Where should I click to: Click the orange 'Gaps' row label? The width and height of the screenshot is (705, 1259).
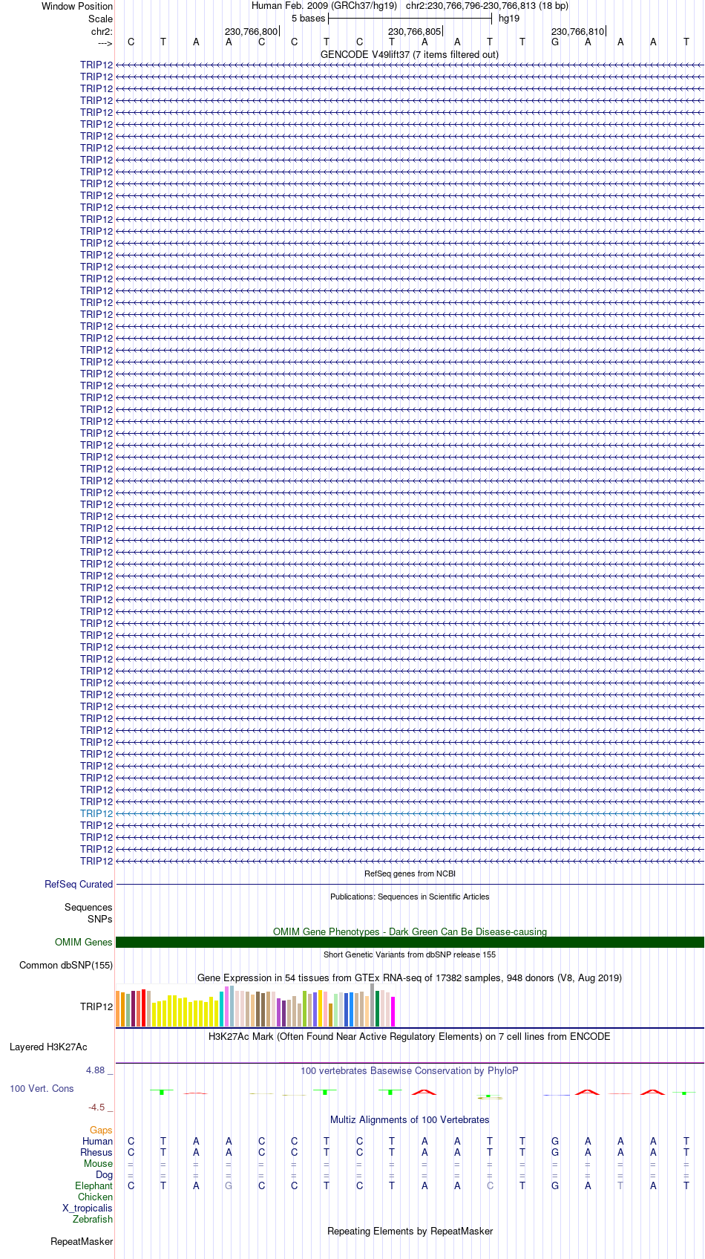(x=101, y=1131)
